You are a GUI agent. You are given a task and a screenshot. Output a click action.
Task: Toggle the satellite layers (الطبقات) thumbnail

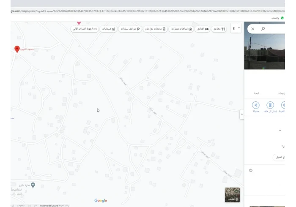[x=232, y=195]
